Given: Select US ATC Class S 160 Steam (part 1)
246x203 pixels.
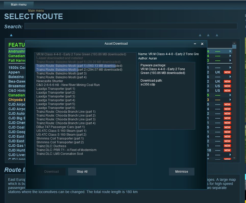Looking at the screenshot, I should [61, 131].
